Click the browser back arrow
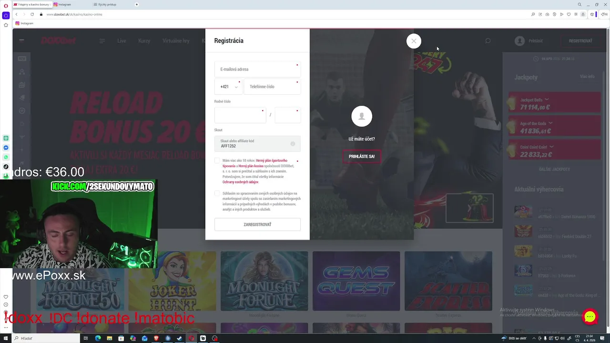The height and width of the screenshot is (343, 610). pos(16,14)
